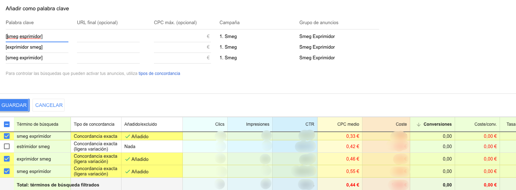Click URL final field for [exprimidor smeg]
The image size is (516, 190).
(x=108, y=47)
